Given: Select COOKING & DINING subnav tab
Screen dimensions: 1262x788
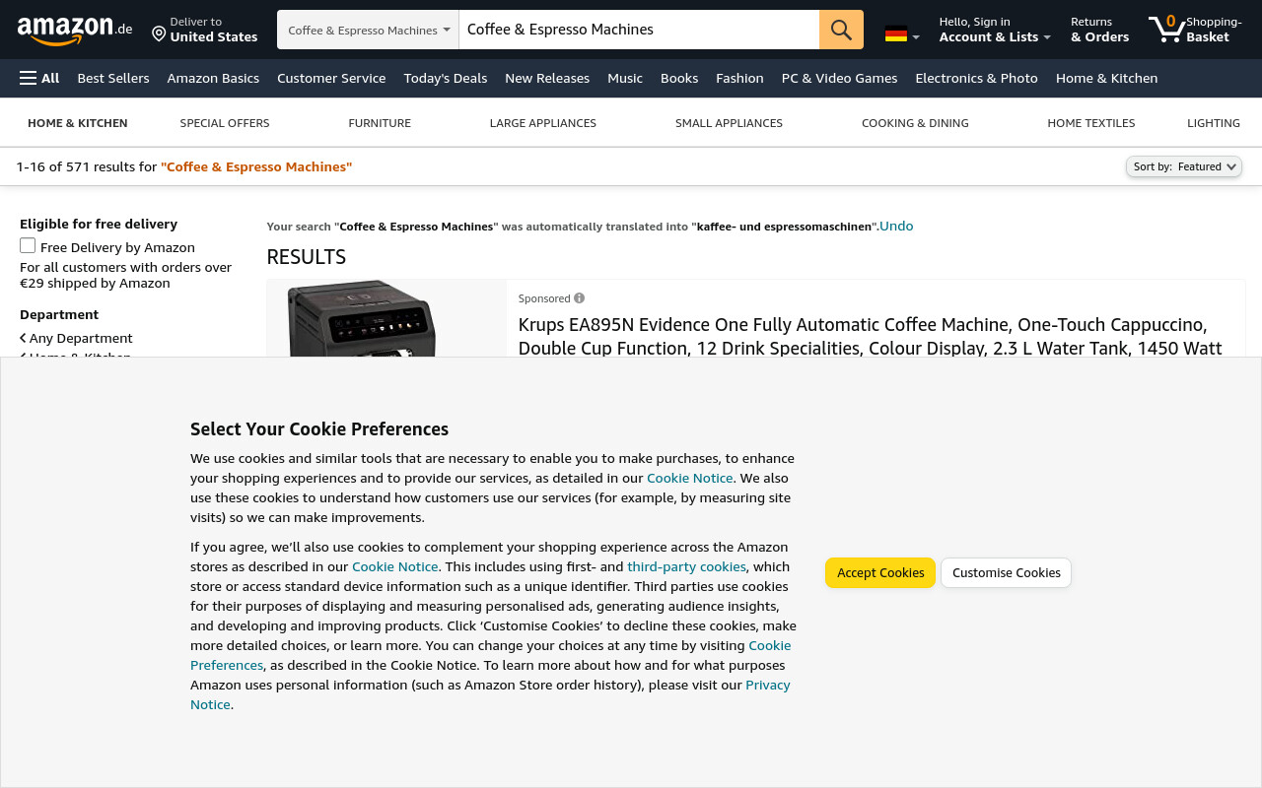Looking at the screenshot, I should coord(915,123).
